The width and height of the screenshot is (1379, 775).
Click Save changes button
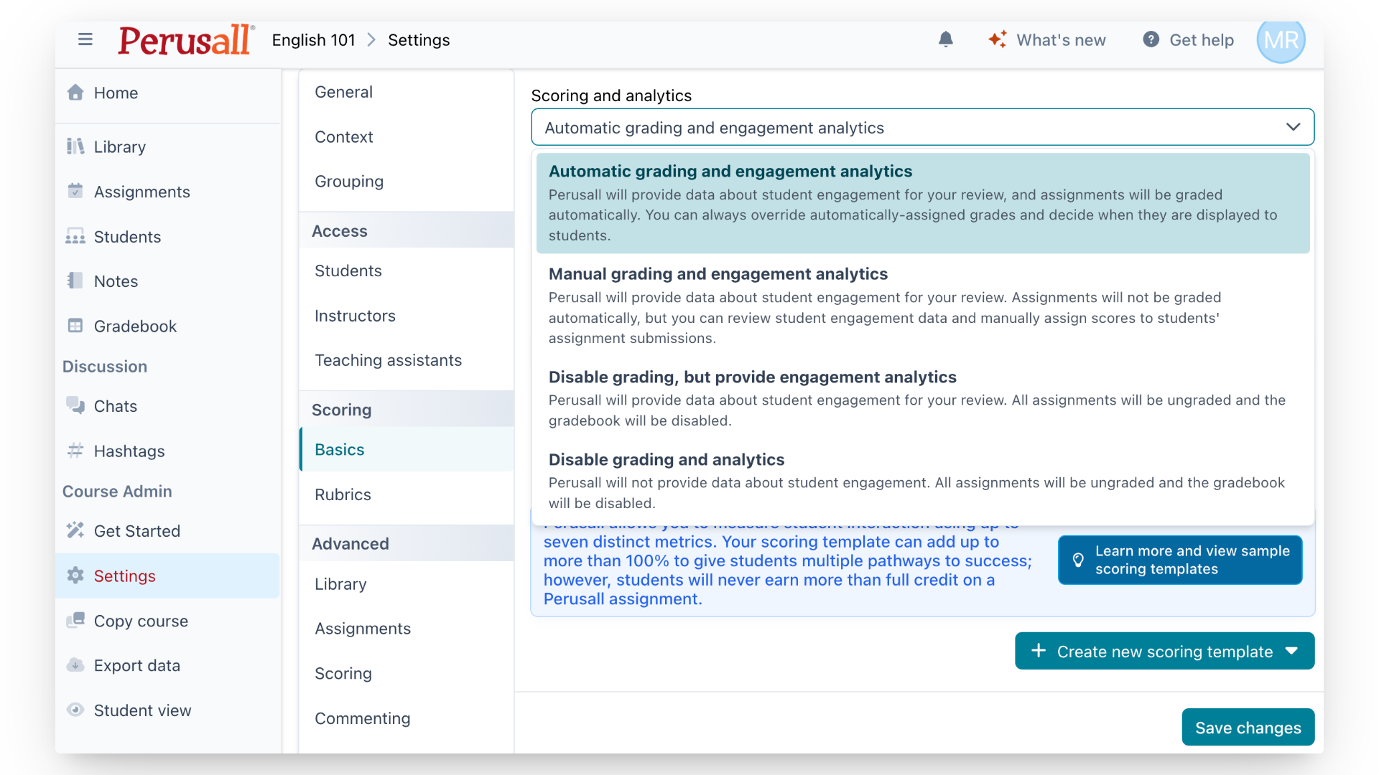[x=1248, y=727]
